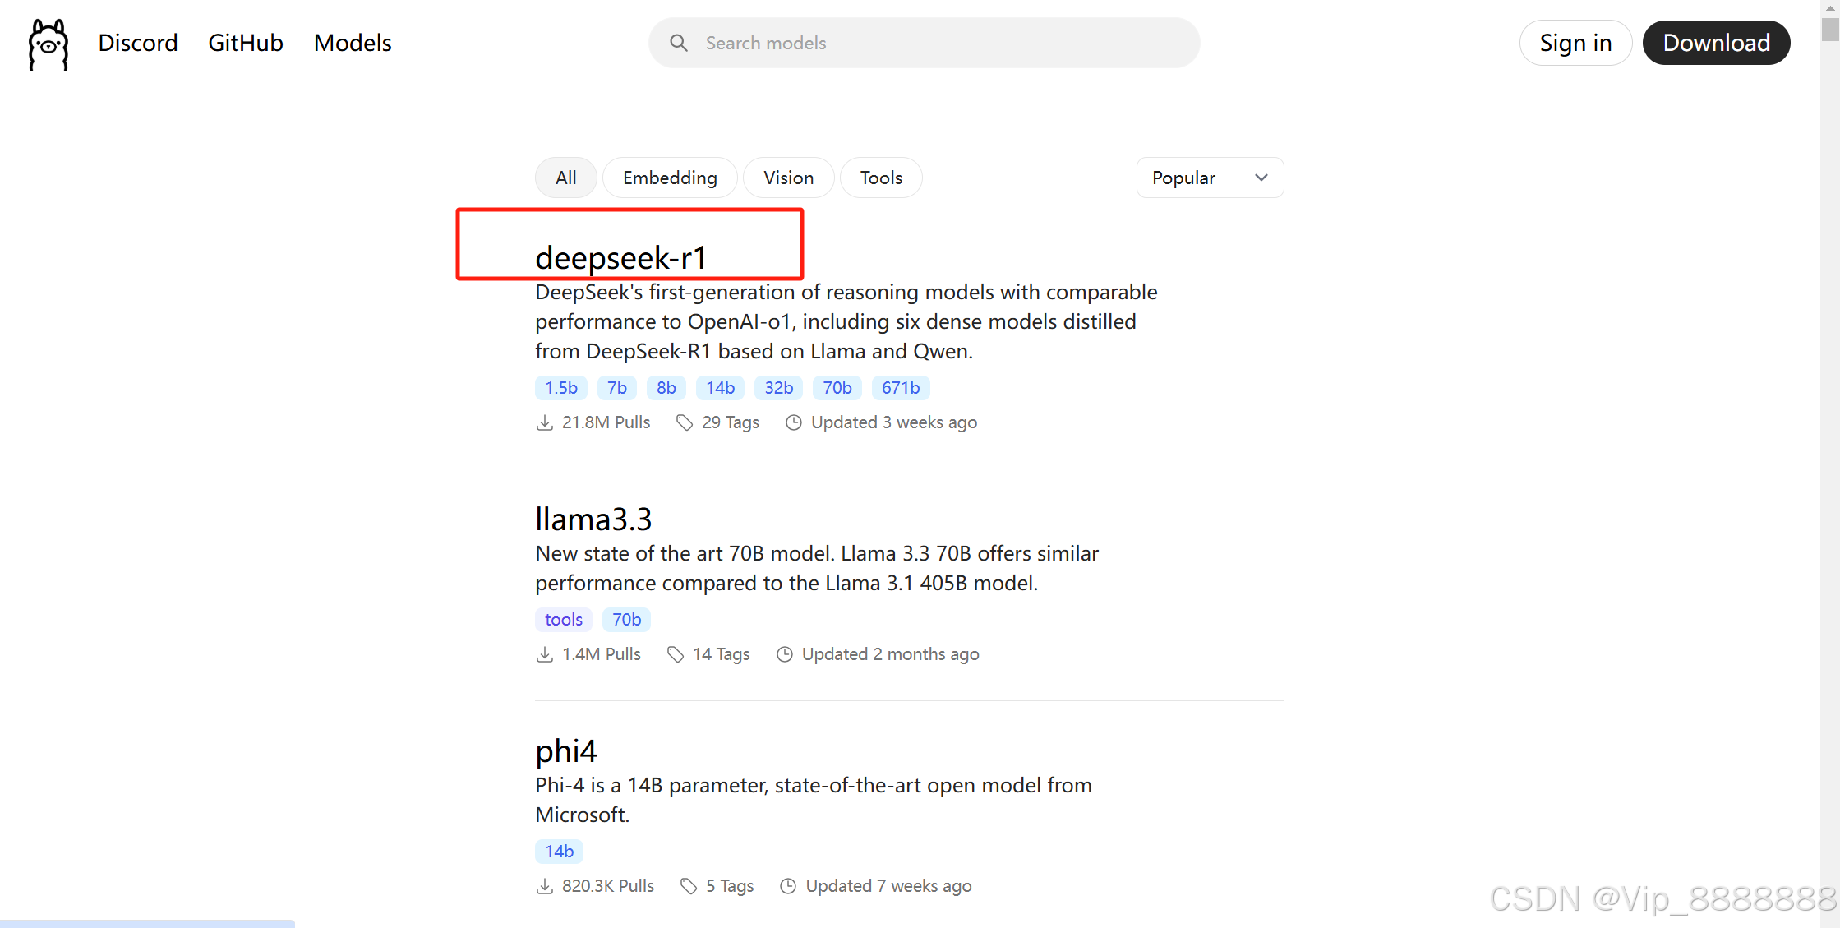This screenshot has width=1840, height=928.
Task: Select the 8b size tag
Action: [666, 388]
